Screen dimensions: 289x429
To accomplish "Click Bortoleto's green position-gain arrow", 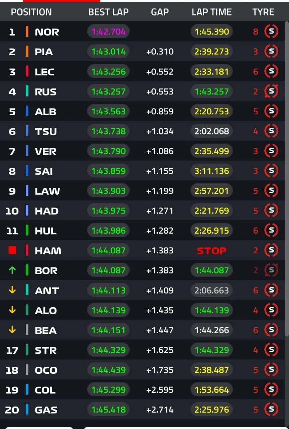I will pos(12,270).
